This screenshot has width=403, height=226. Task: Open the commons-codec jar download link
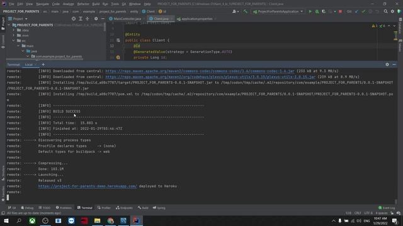[x=200, y=71]
